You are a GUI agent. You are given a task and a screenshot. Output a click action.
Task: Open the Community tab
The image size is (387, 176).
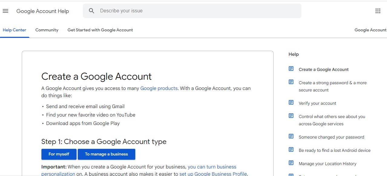coord(47,30)
